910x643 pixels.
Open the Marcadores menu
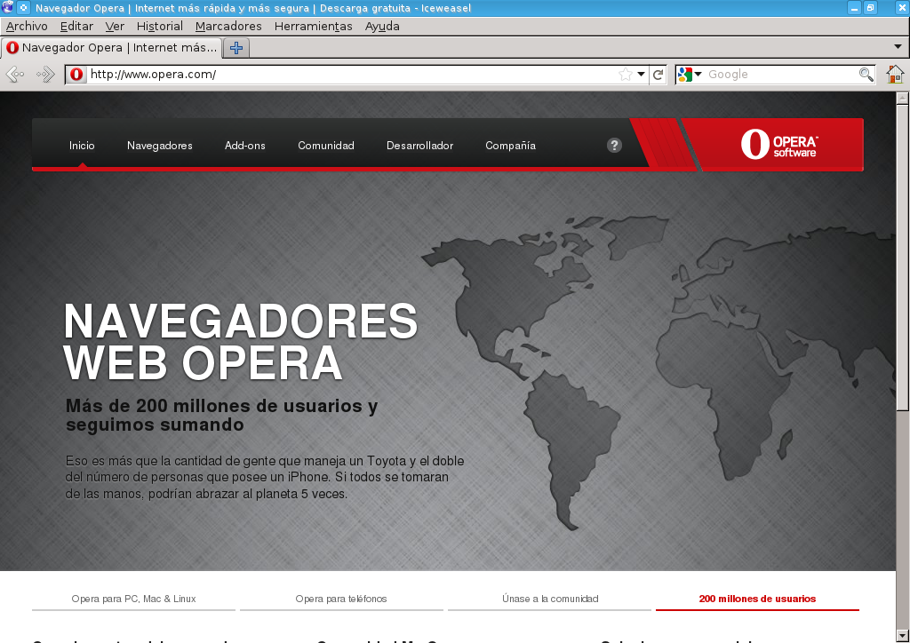(x=227, y=26)
